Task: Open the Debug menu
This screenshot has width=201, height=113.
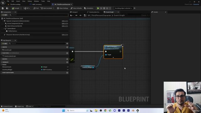Action: [x=30, y=1]
